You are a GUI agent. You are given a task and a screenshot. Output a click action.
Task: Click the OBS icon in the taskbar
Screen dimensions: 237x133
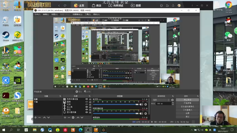(88, 130)
